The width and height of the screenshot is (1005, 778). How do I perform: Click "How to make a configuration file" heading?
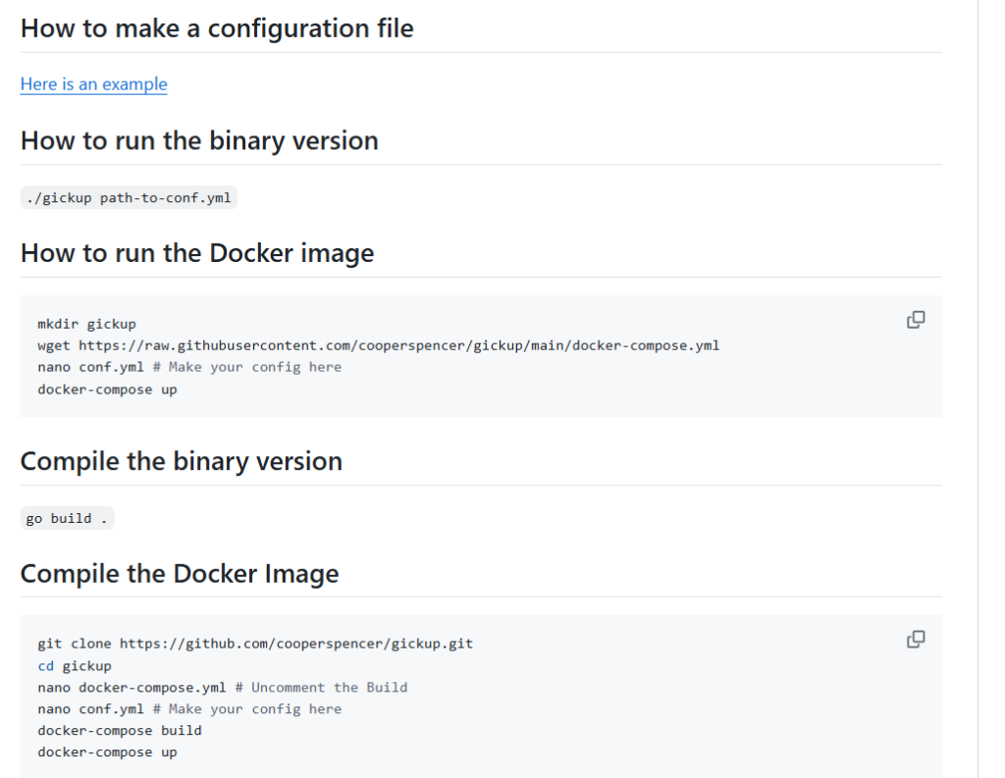click(x=217, y=28)
